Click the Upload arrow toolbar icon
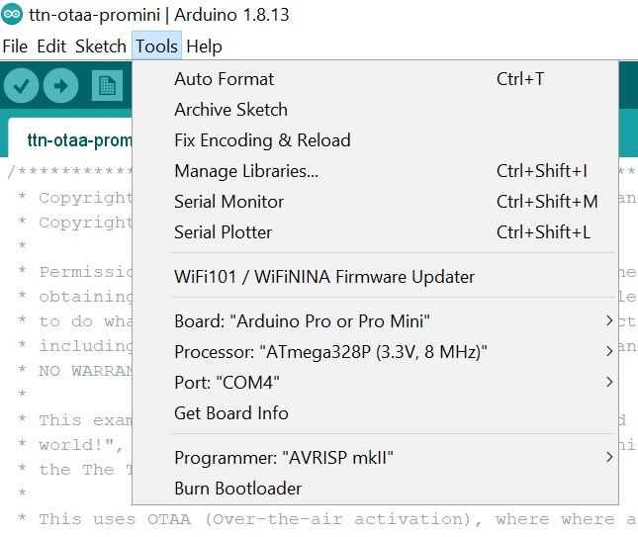This screenshot has width=638, height=537. (61, 85)
